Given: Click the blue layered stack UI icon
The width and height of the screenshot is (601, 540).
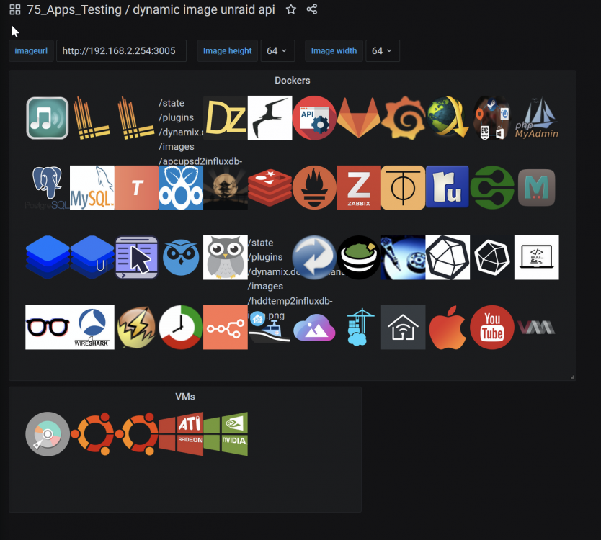Looking at the screenshot, I should click(92, 257).
